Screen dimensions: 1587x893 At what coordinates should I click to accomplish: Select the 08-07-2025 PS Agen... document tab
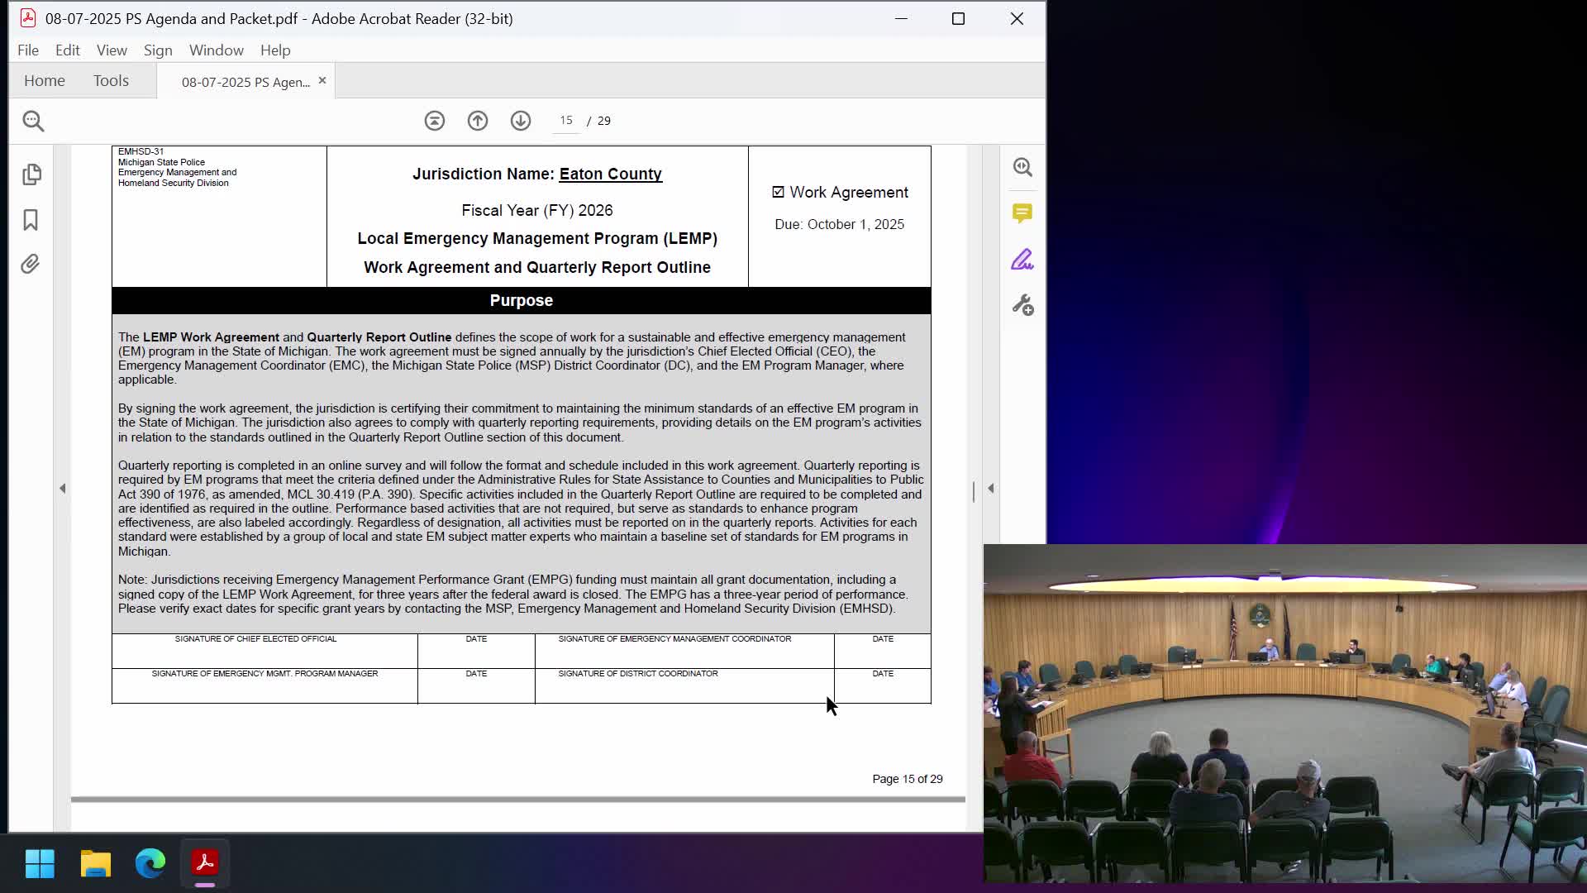245,82
